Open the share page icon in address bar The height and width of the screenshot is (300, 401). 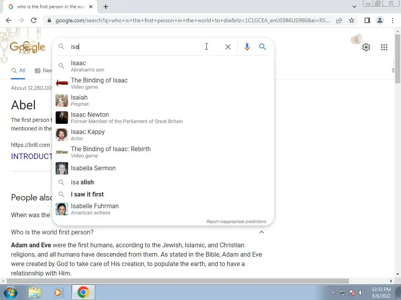pos(339,20)
